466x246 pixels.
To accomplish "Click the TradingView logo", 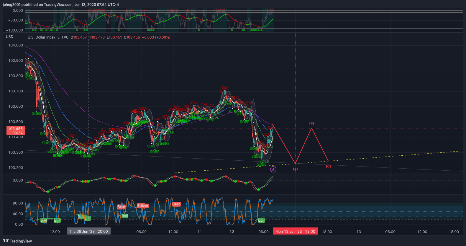I will (x=17, y=241).
